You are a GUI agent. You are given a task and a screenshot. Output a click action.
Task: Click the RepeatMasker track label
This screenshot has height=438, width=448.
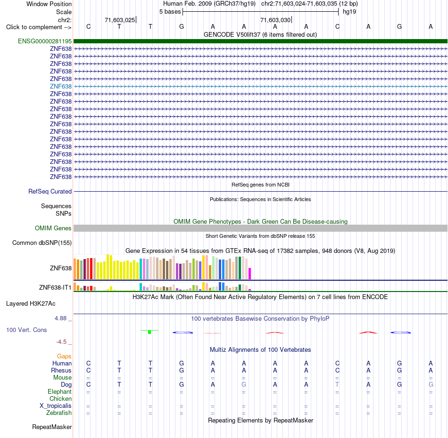point(52,427)
